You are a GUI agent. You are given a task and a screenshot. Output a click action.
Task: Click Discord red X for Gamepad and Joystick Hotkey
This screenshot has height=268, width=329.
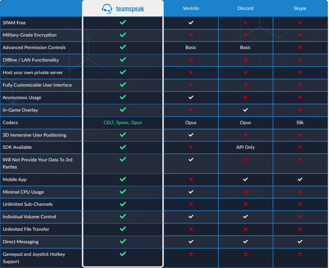[x=245, y=254]
